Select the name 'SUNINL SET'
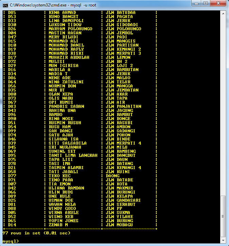Image resolution: width=229 pixels, height=246 pixels. pos(62,151)
